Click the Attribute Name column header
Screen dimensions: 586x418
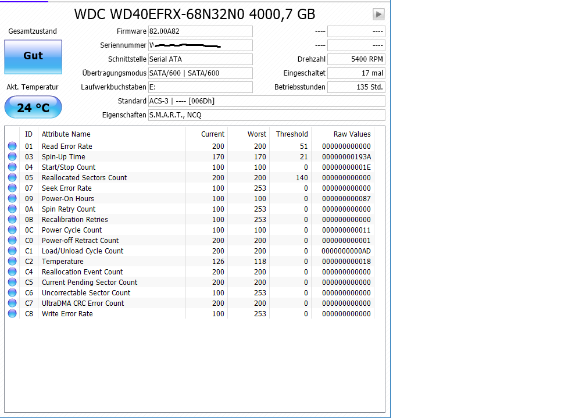click(x=66, y=134)
